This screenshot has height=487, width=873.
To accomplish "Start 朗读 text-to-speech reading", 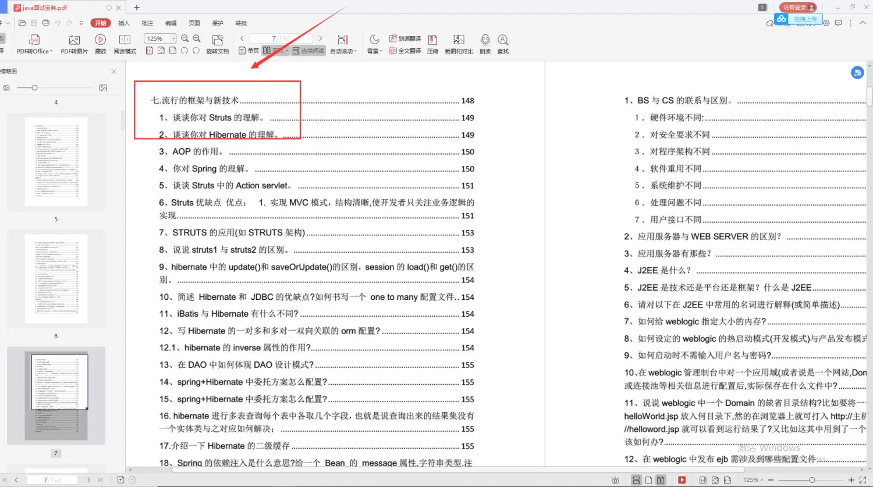I will coord(485,44).
